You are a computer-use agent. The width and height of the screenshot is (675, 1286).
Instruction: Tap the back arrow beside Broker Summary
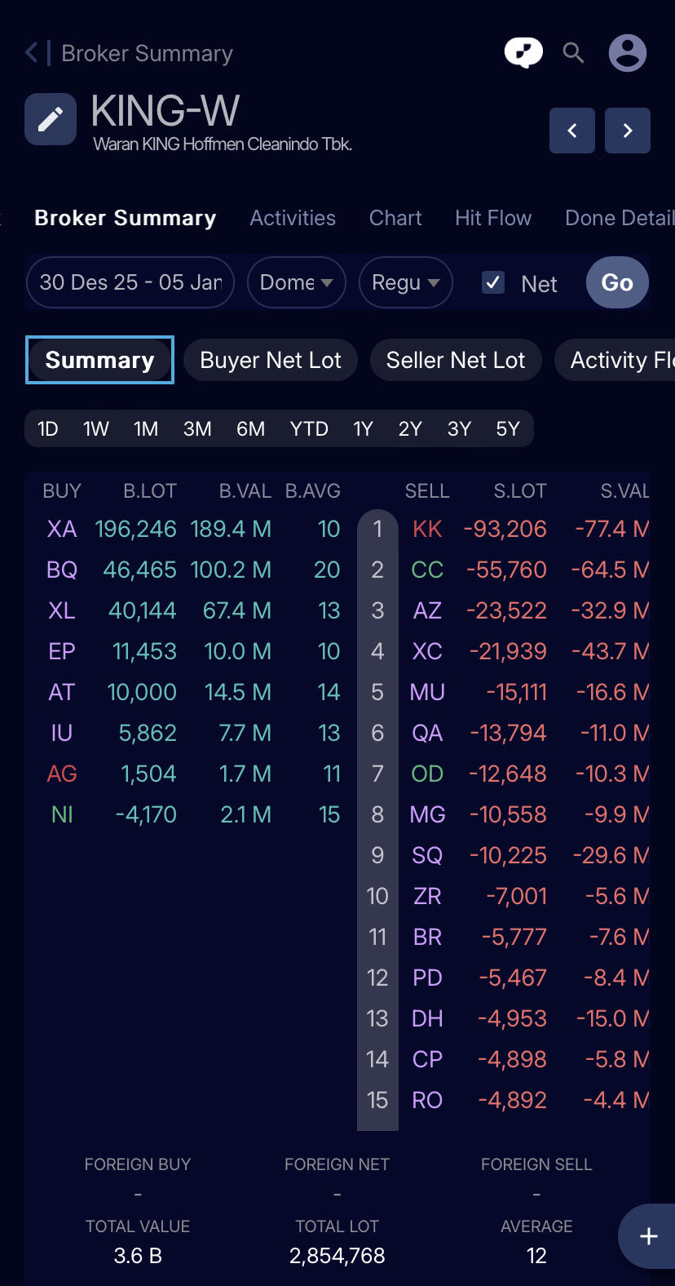coord(32,53)
